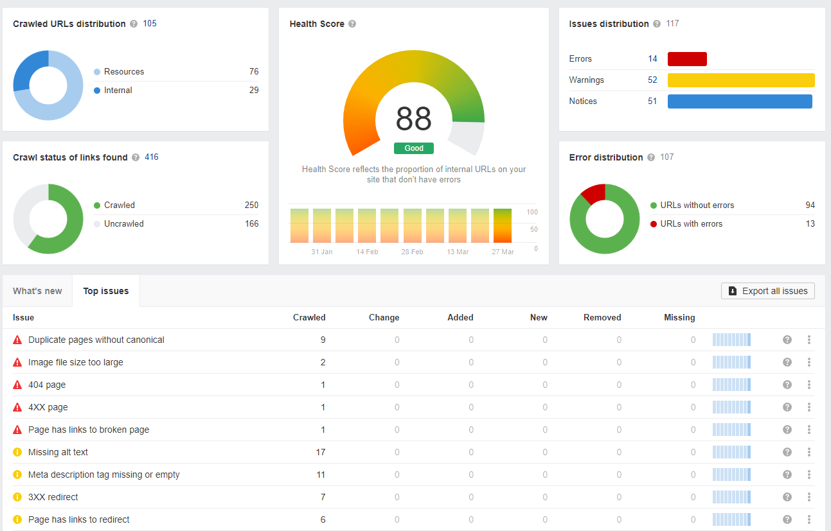Screen dimensions: 831x531
Task: Open Missing alt text issue
Action: [58, 452]
